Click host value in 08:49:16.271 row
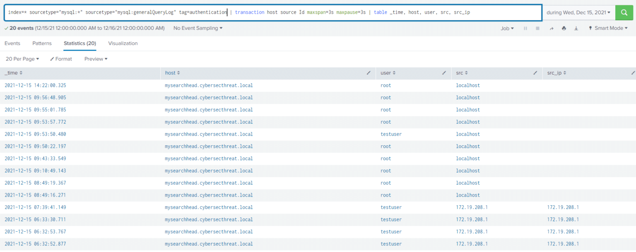The height and width of the screenshot is (252, 636). (x=209, y=195)
